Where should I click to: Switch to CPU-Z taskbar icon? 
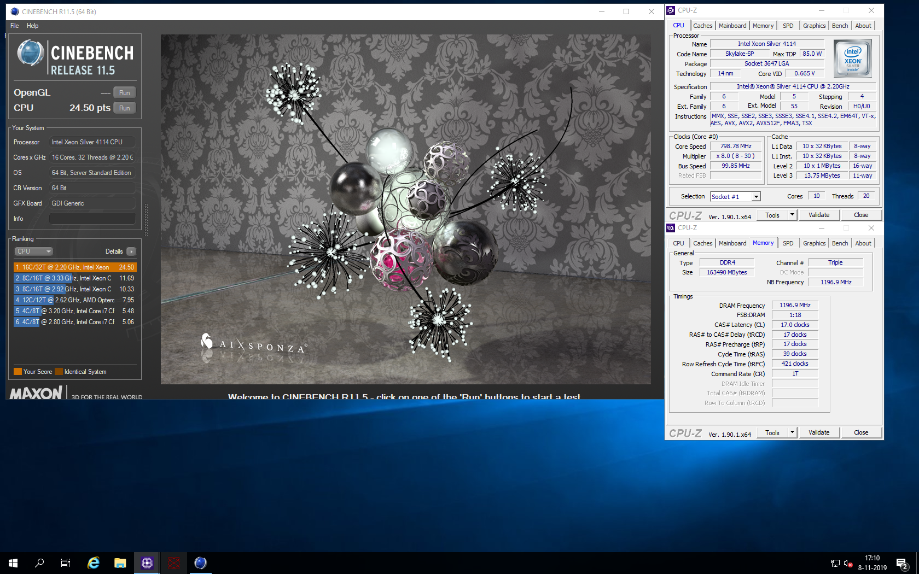(x=147, y=563)
